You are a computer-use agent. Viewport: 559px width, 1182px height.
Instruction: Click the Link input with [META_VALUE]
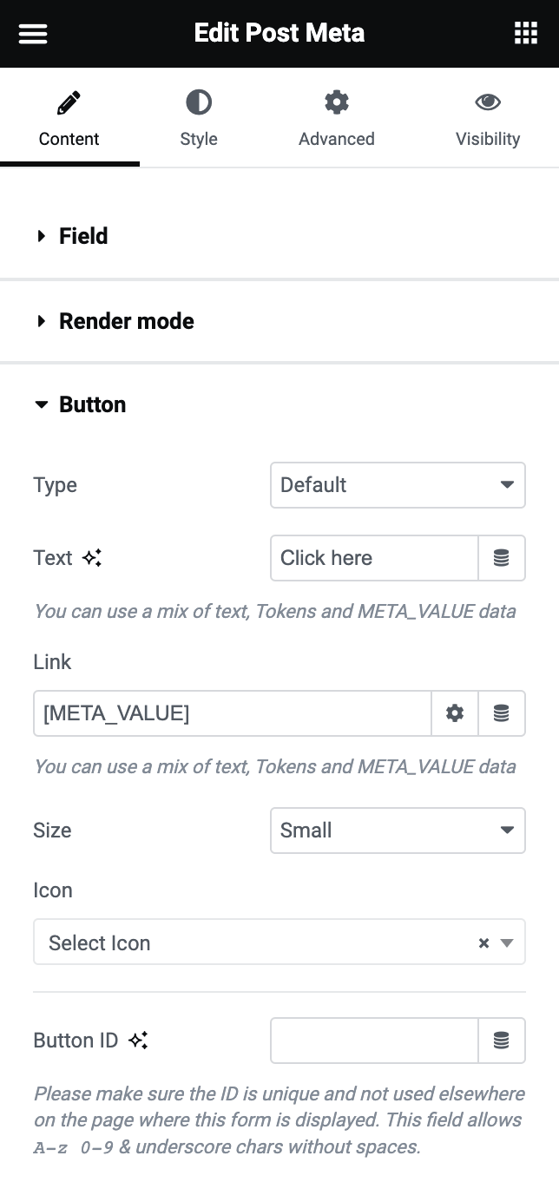pos(233,713)
